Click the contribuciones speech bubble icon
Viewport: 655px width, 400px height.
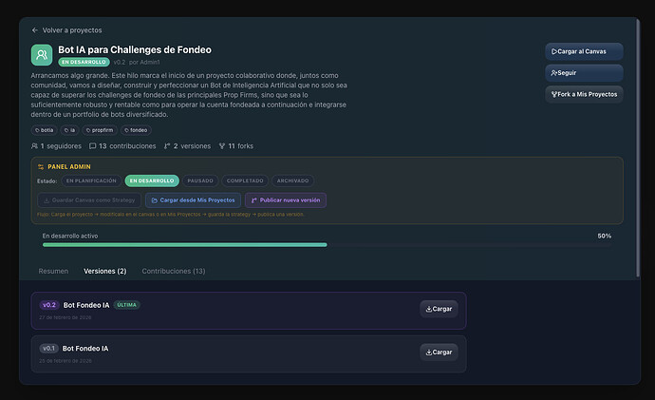point(92,146)
